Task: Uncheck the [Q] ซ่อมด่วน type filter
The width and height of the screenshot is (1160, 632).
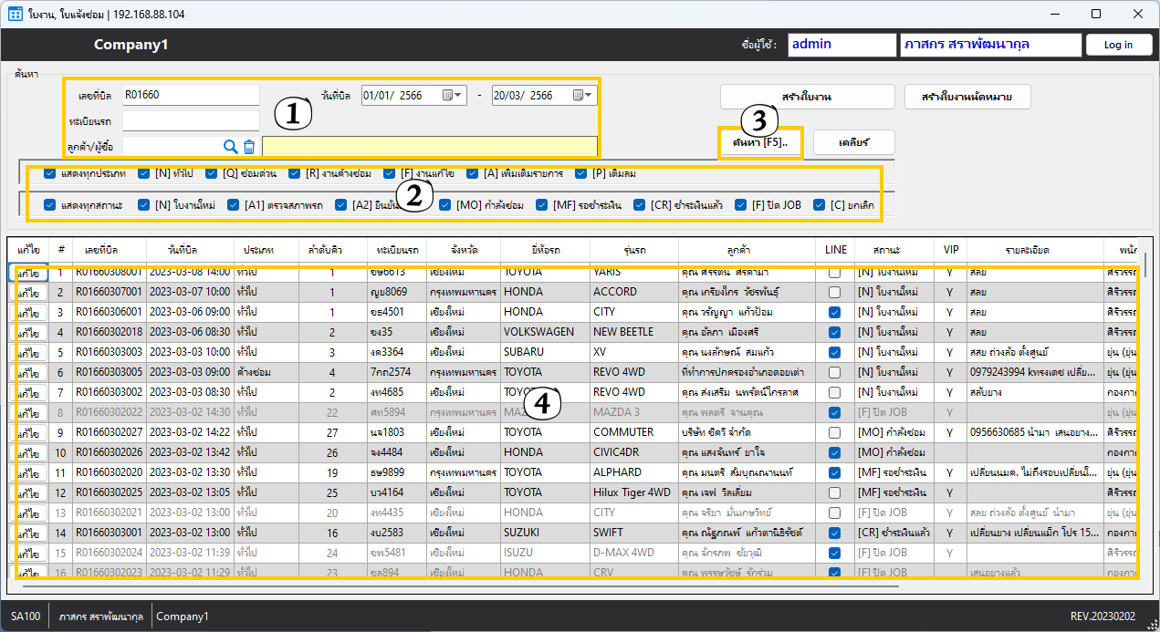Action: tap(213, 173)
